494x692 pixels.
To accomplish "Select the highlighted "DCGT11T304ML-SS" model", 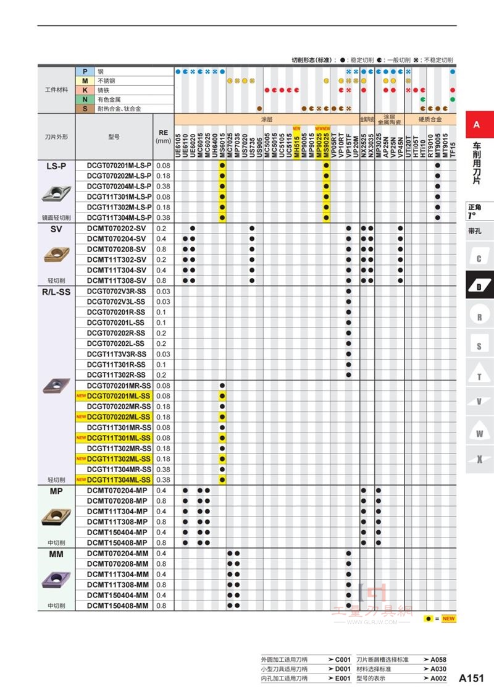I will click(114, 479).
